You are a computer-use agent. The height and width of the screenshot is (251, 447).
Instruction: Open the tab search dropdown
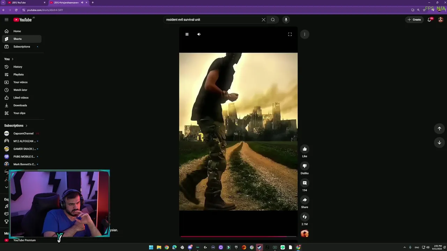3,2
